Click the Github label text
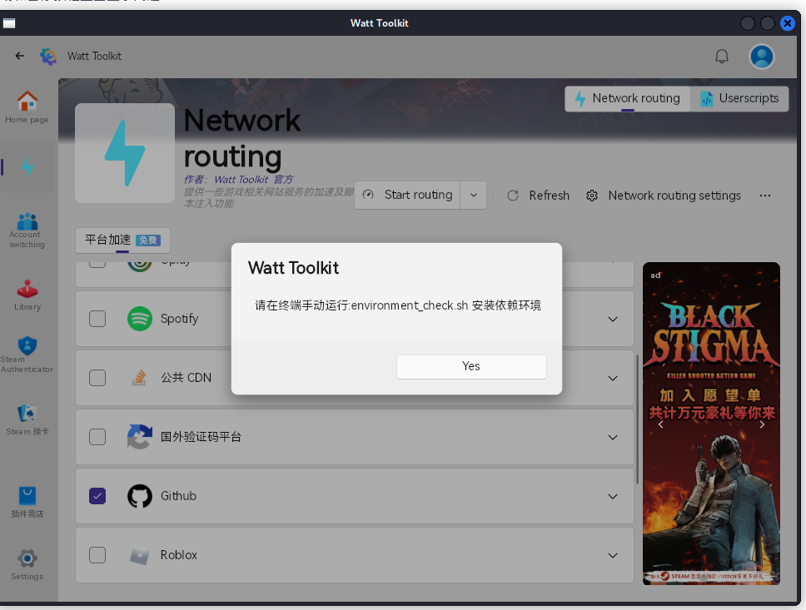The height and width of the screenshot is (610, 806). pyautogui.click(x=178, y=496)
